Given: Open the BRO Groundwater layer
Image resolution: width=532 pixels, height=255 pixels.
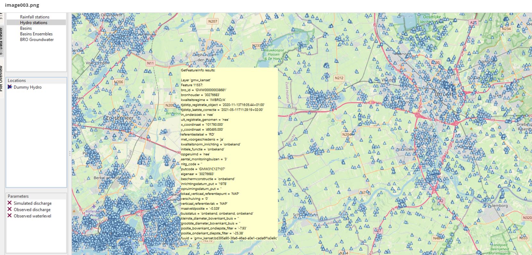Looking at the screenshot, I should click(x=37, y=40).
